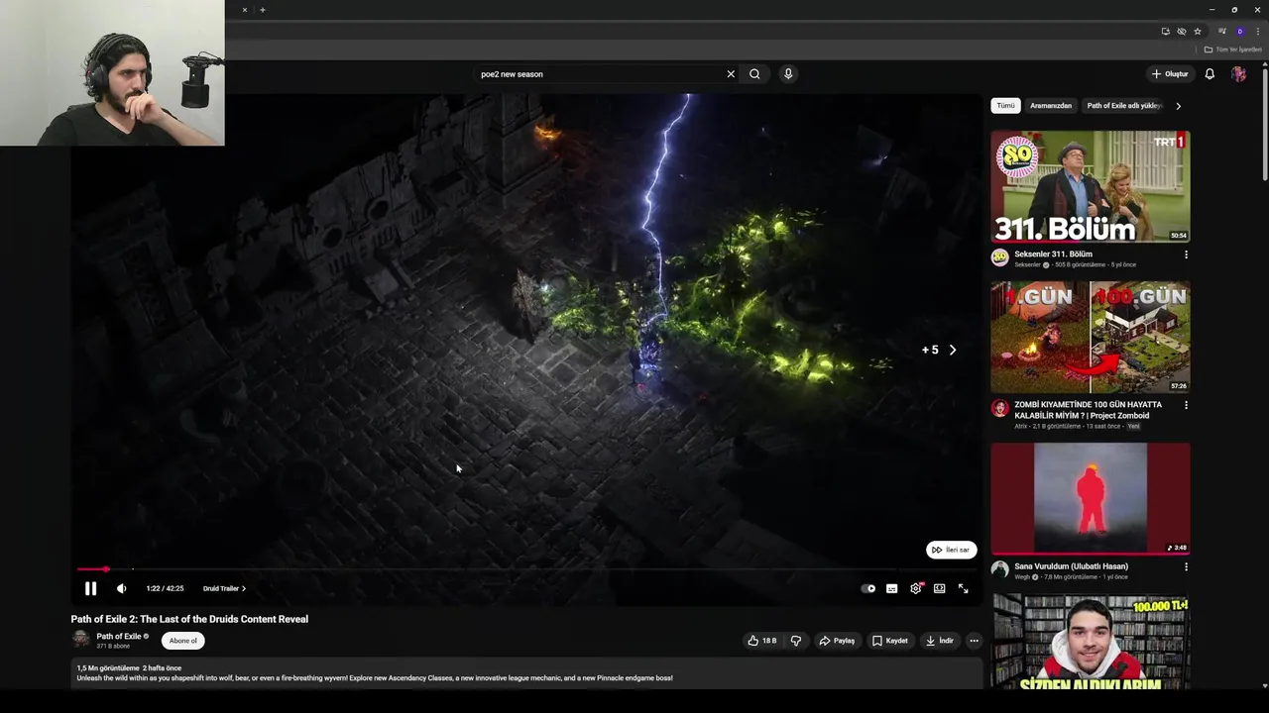Skip forward with the +5 arrow
1269x713 pixels.
click(953, 350)
